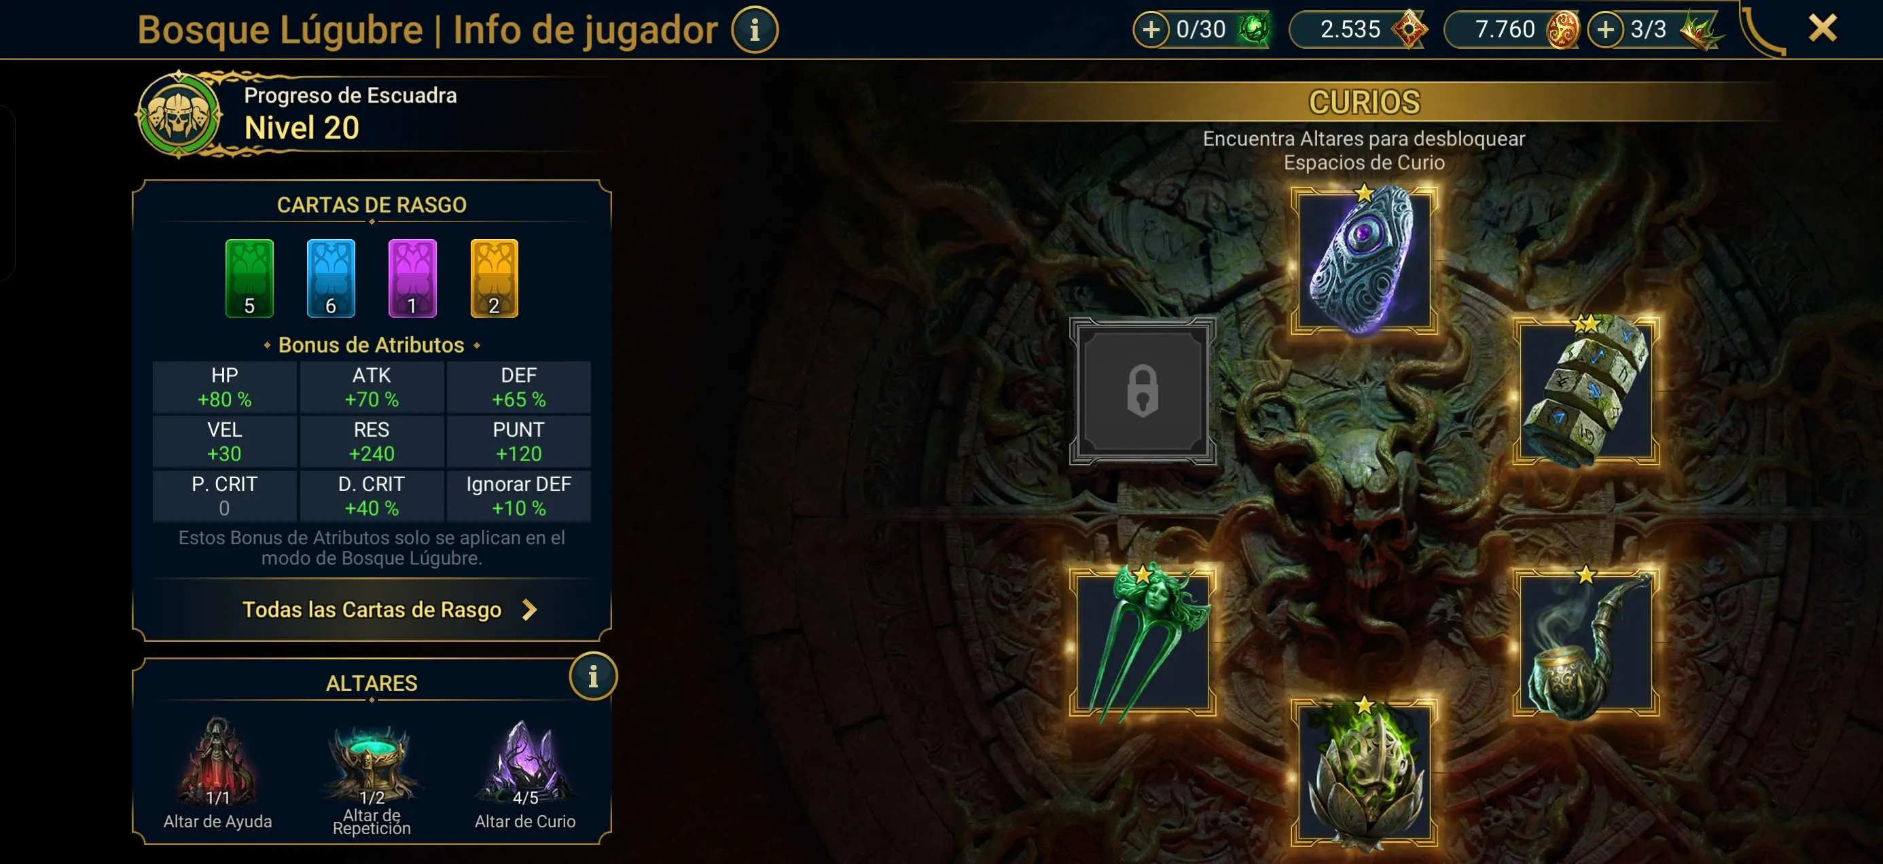This screenshot has width=1883, height=864.
Task: Select the smoking pipe curio
Action: [1585, 643]
